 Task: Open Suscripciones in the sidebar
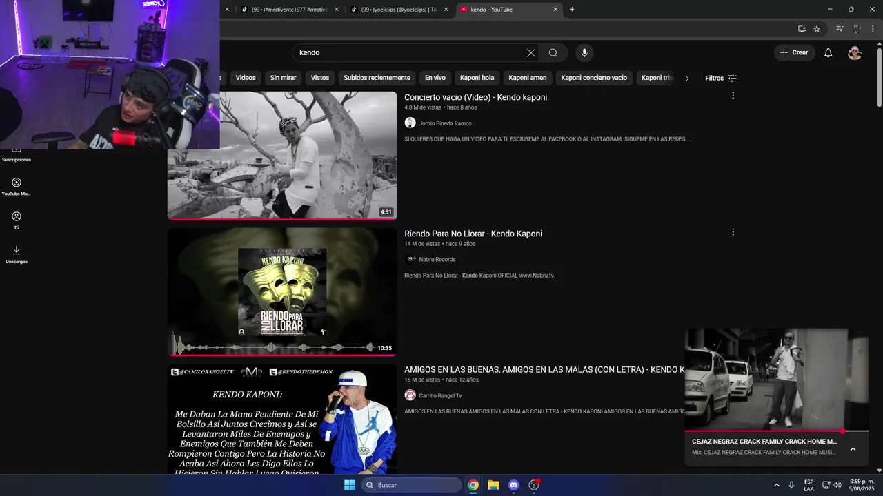click(x=17, y=155)
